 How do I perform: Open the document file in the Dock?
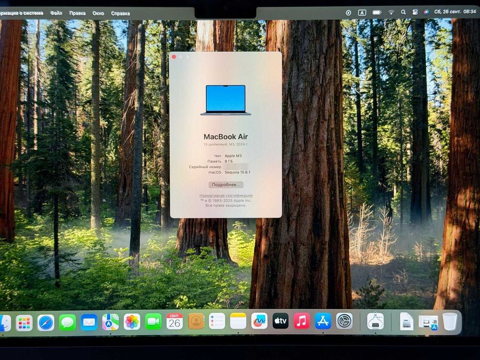406,321
